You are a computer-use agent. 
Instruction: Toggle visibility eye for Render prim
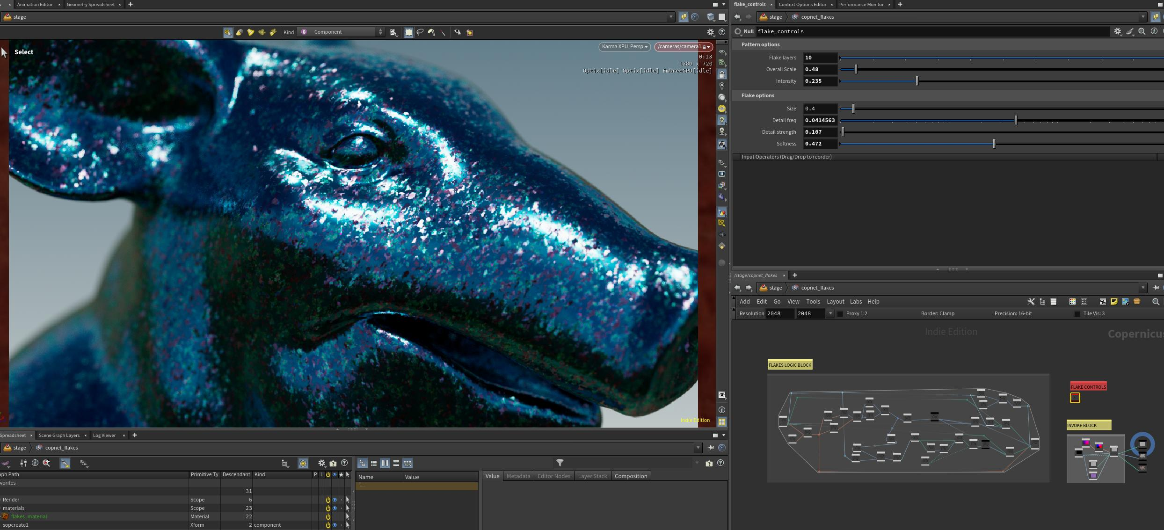[335, 500]
